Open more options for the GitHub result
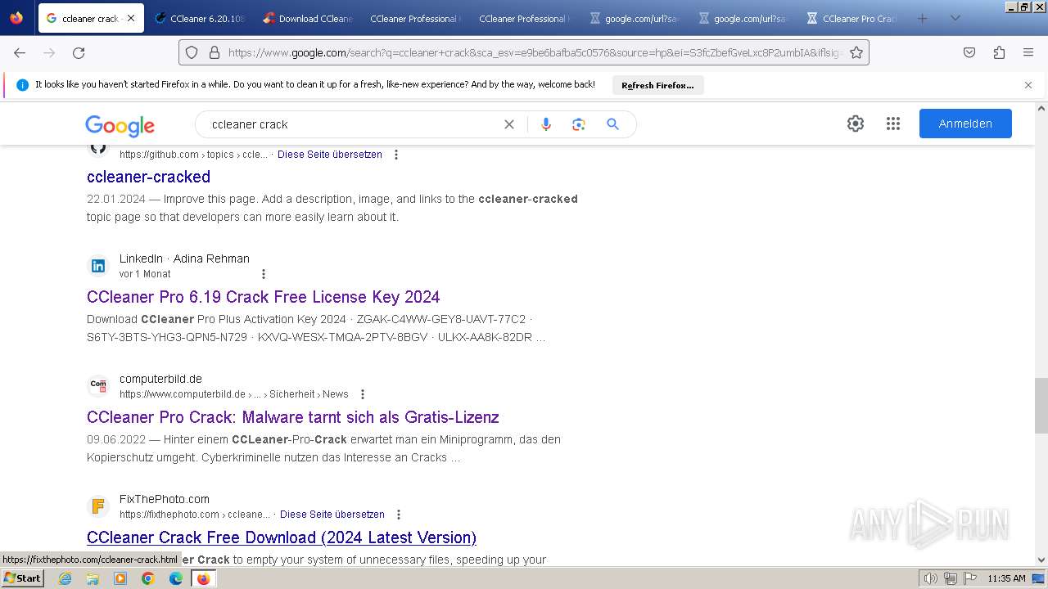The width and height of the screenshot is (1048, 589). [396, 155]
